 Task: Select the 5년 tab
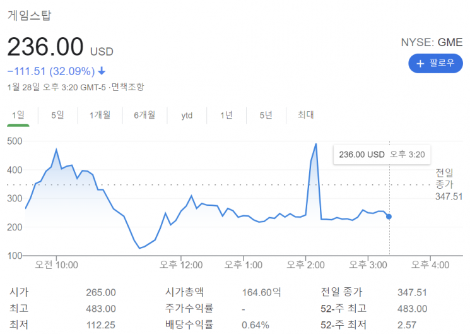266,115
